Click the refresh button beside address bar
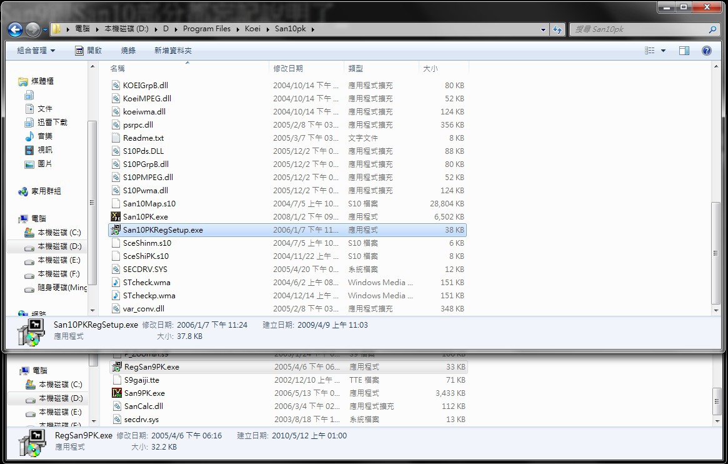The image size is (728, 464). 557,29
